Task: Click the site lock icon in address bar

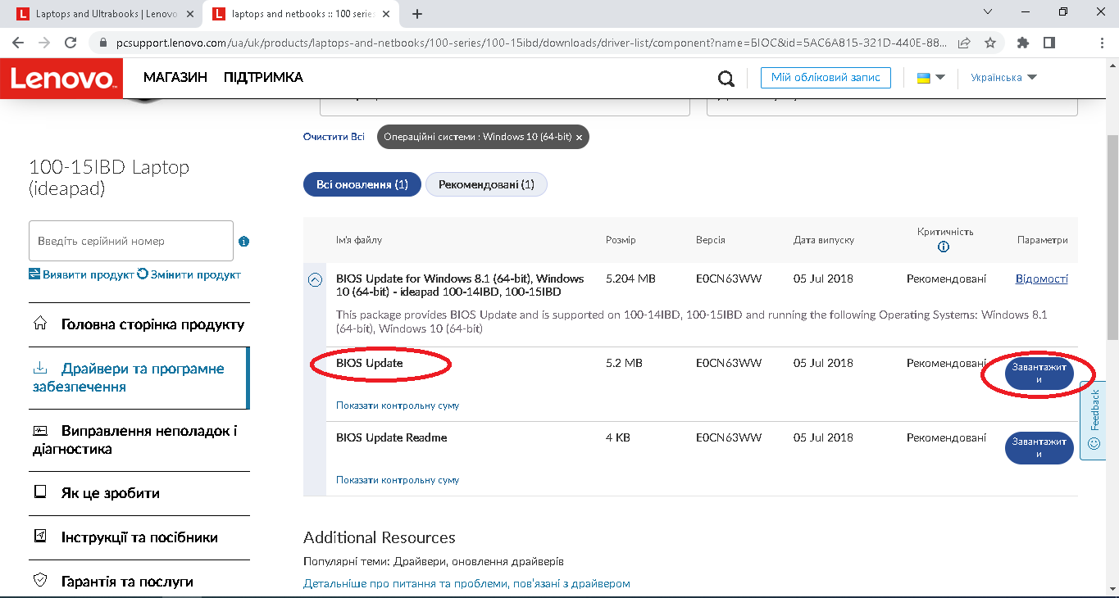Action: click(x=102, y=43)
